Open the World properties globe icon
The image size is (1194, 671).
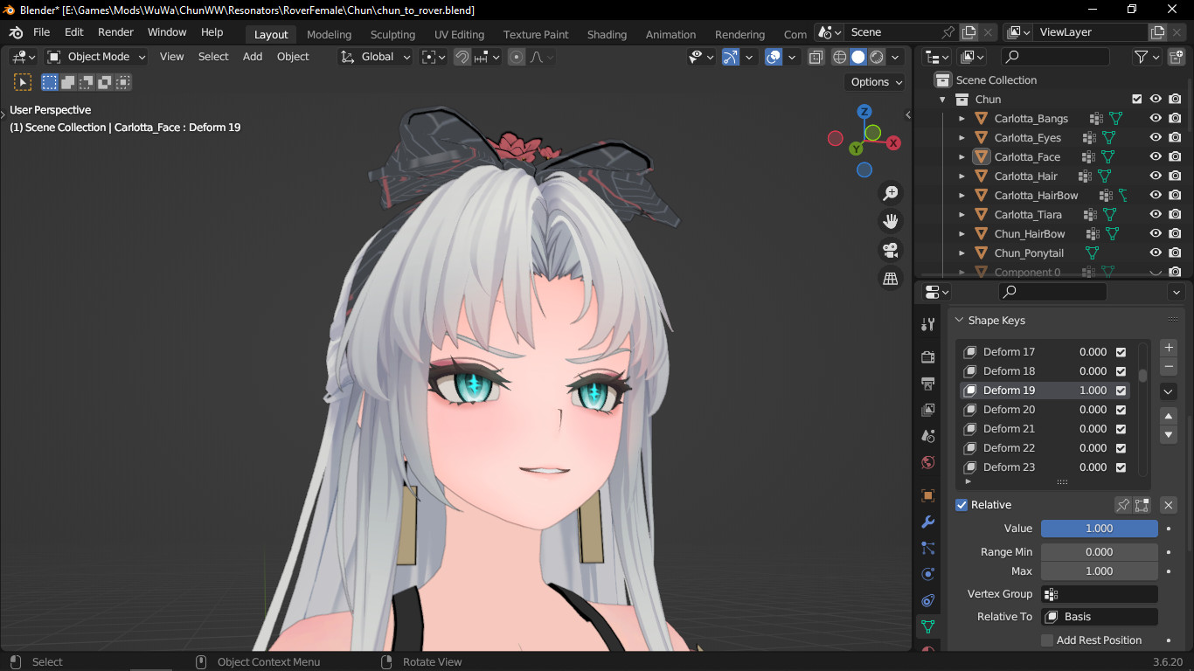click(927, 461)
